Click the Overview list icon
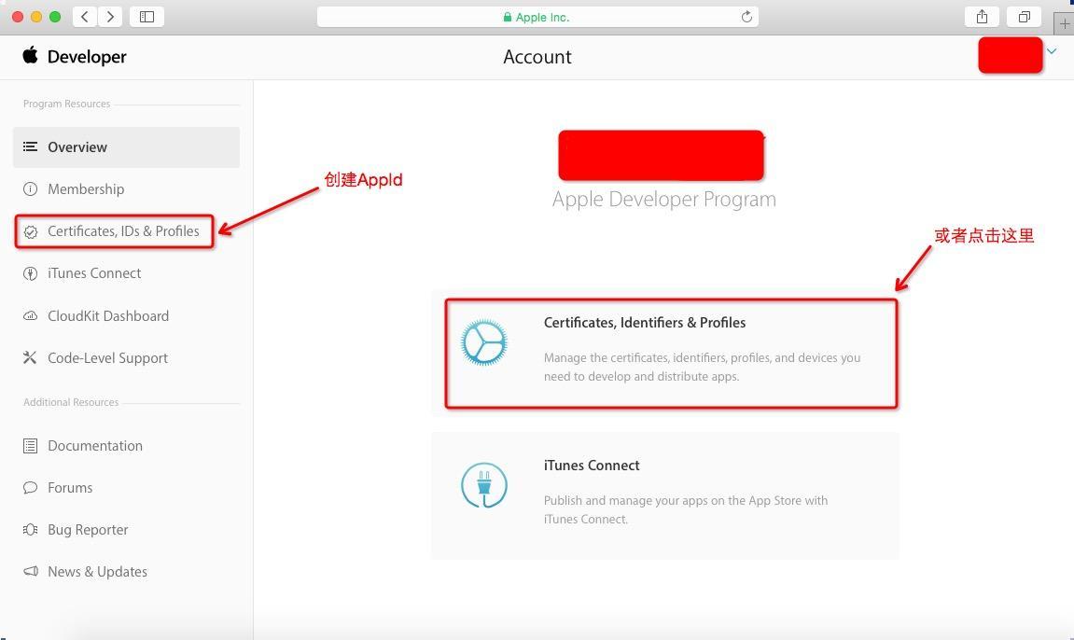 coord(30,146)
